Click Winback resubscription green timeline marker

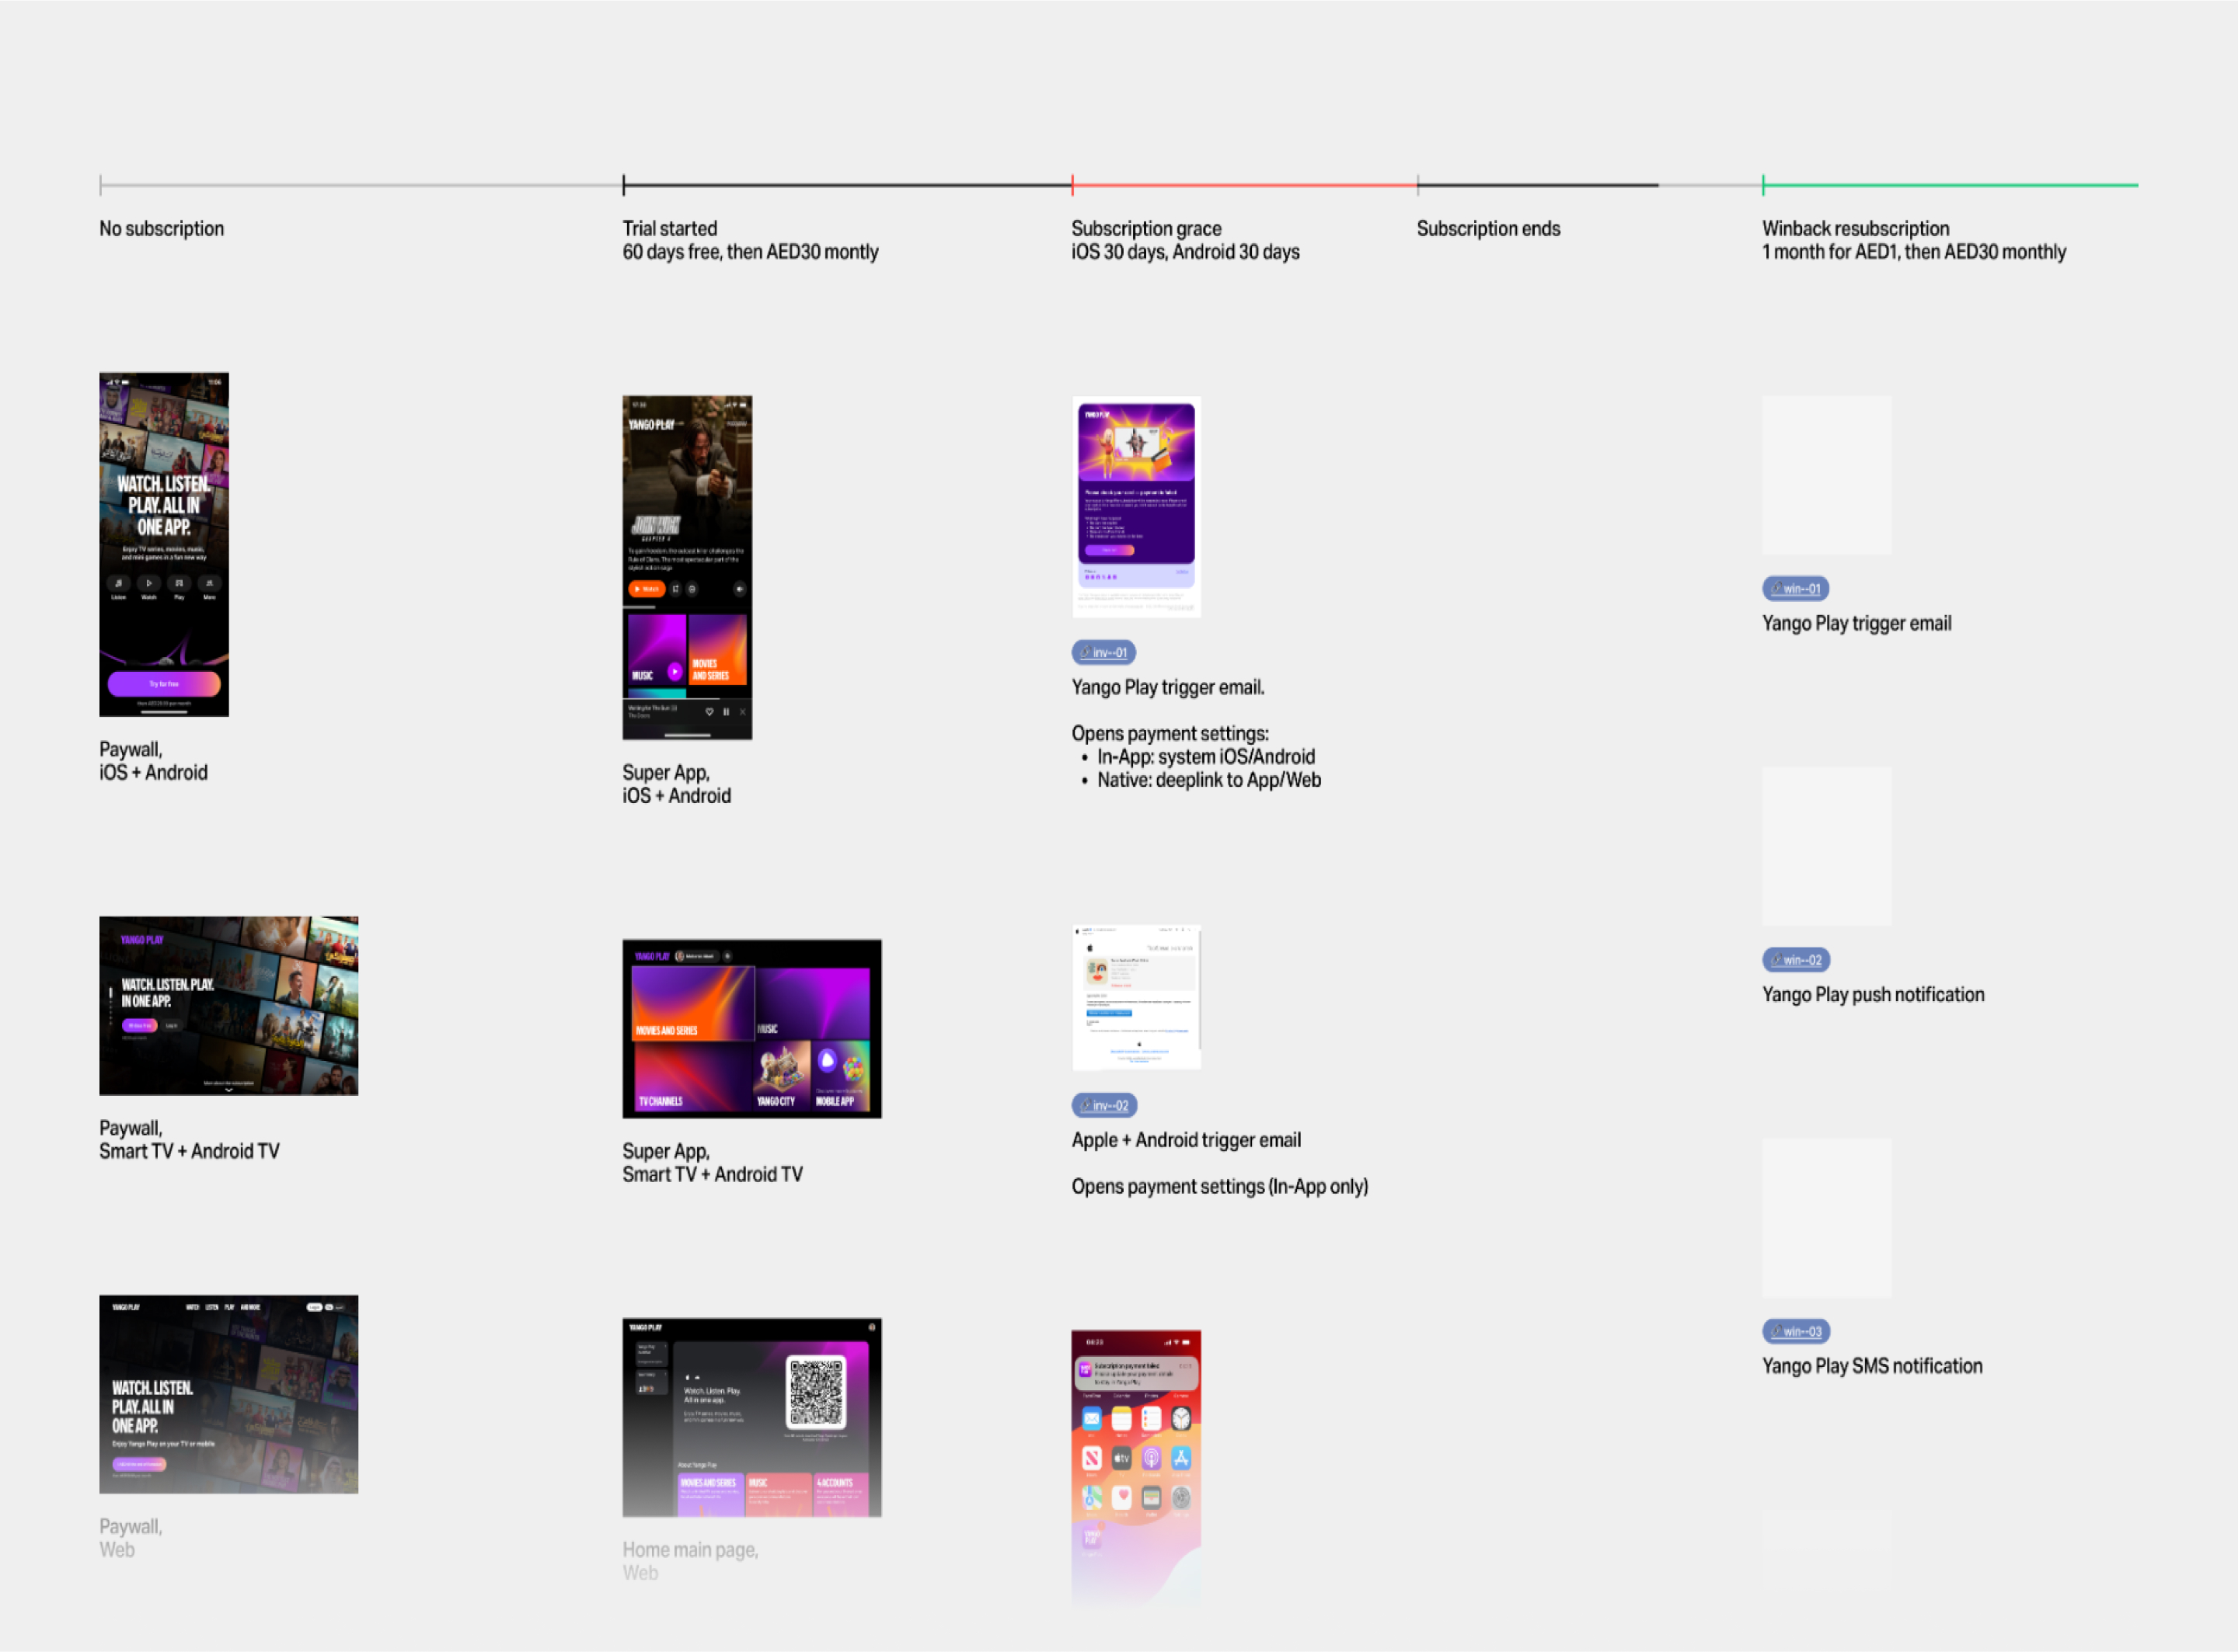point(1762,185)
